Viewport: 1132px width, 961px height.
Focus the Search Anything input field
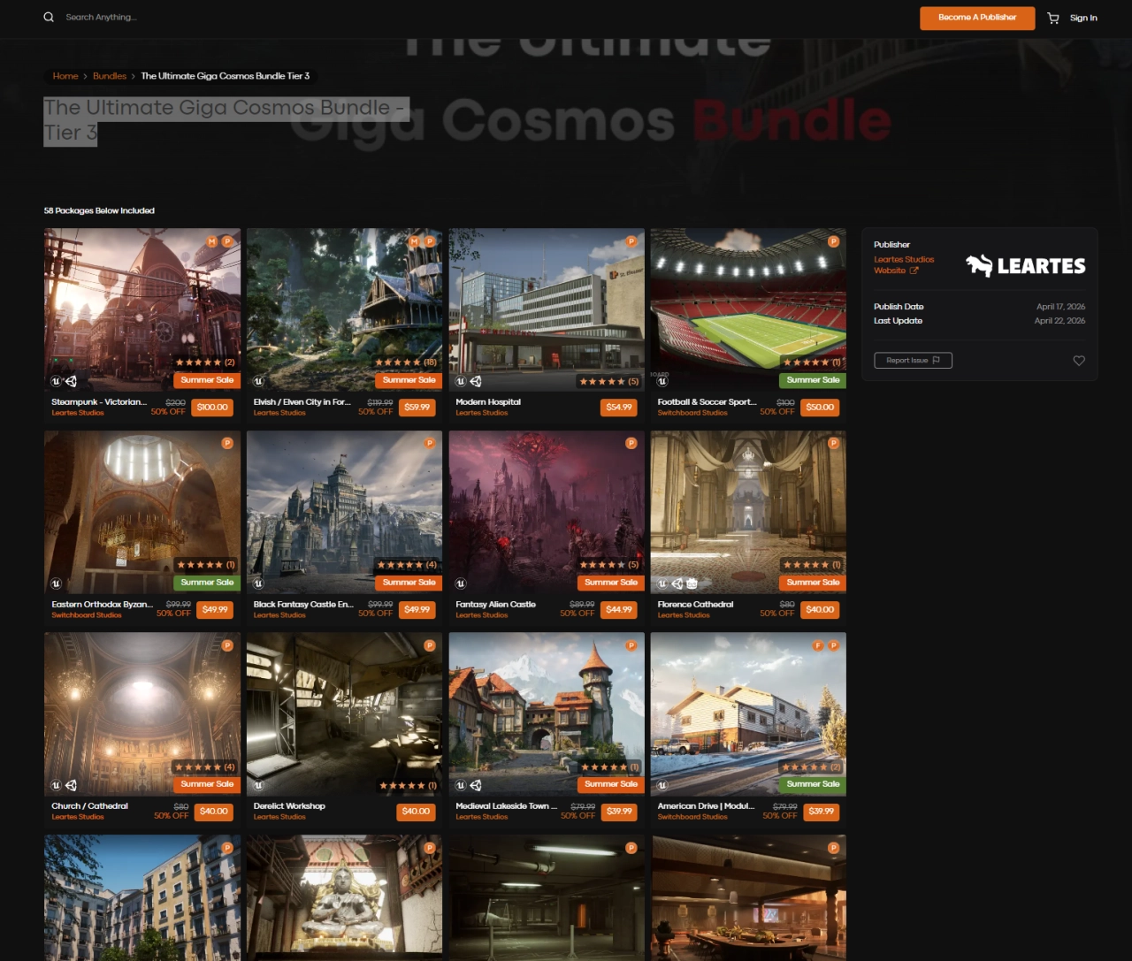102,17
